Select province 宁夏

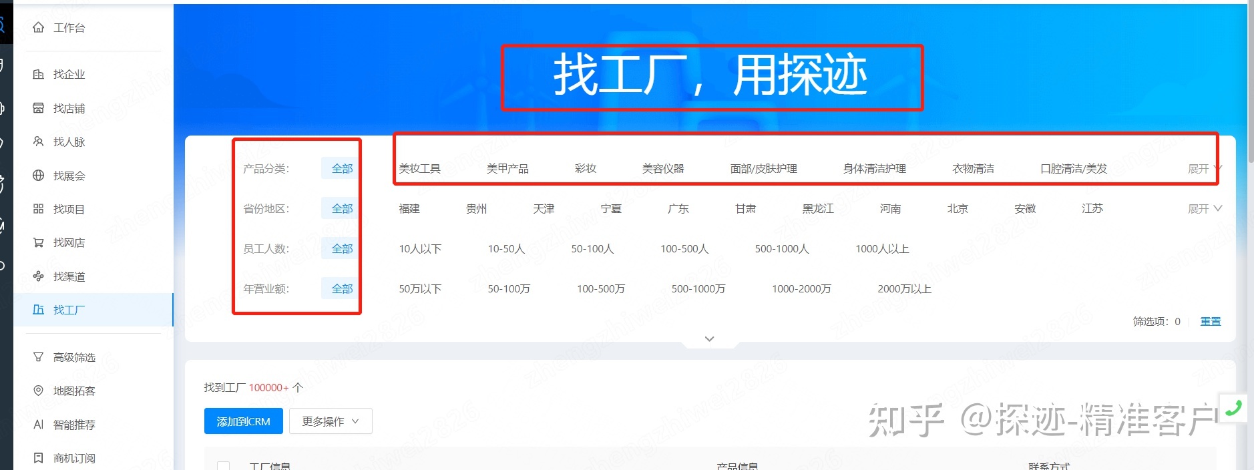611,209
